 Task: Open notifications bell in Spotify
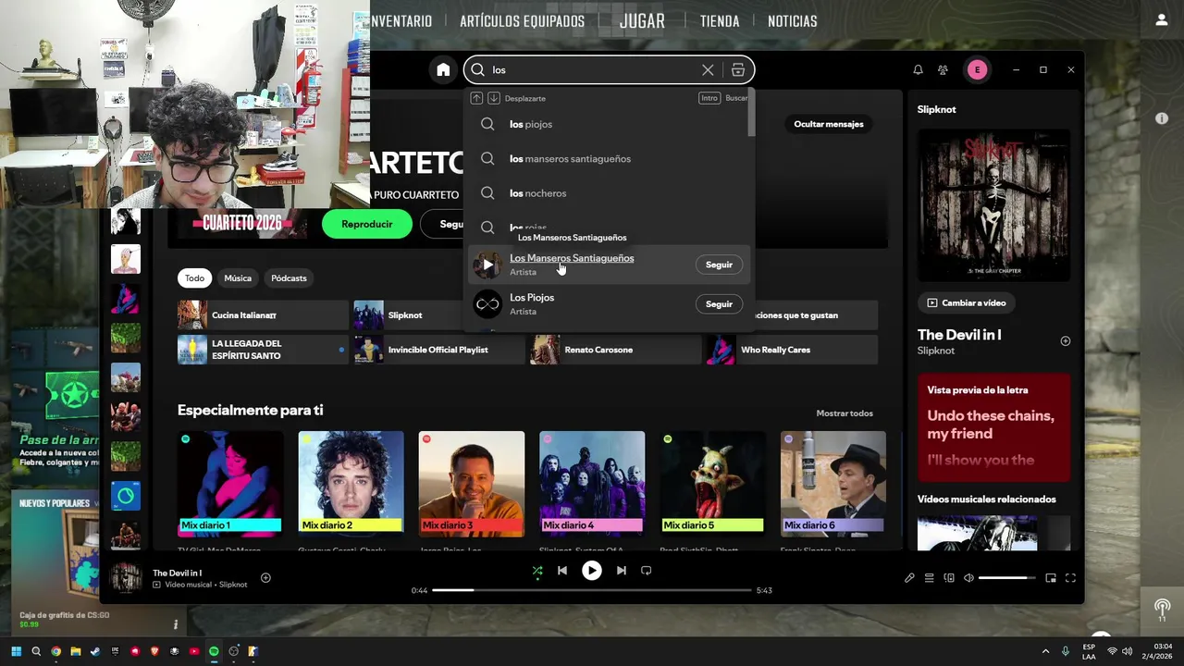point(918,69)
